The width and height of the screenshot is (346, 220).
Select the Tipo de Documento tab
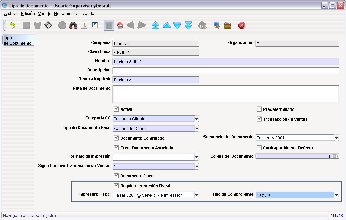tap(18, 40)
